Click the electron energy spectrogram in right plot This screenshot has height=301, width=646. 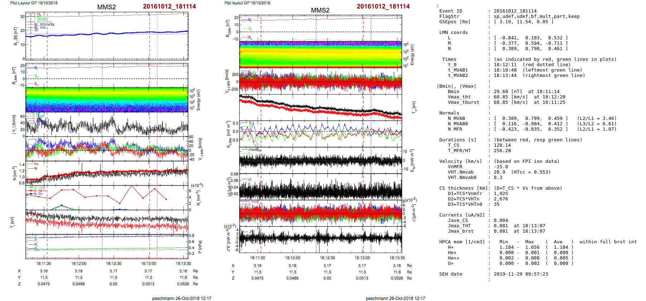point(320,54)
